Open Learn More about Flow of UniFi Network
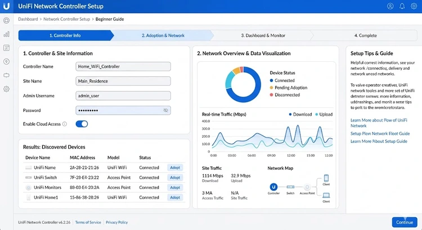This screenshot has height=230, width=422. 379,123
